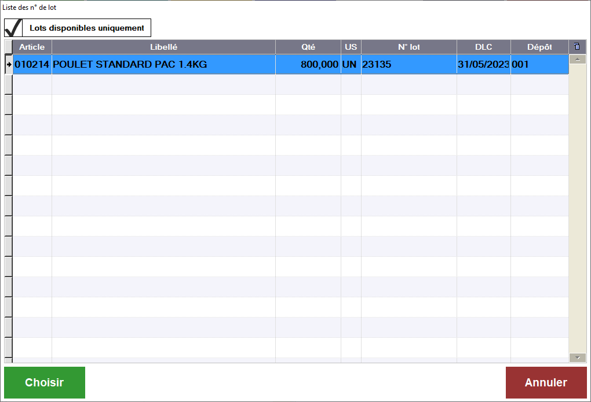Click the Libellé column header

point(163,47)
